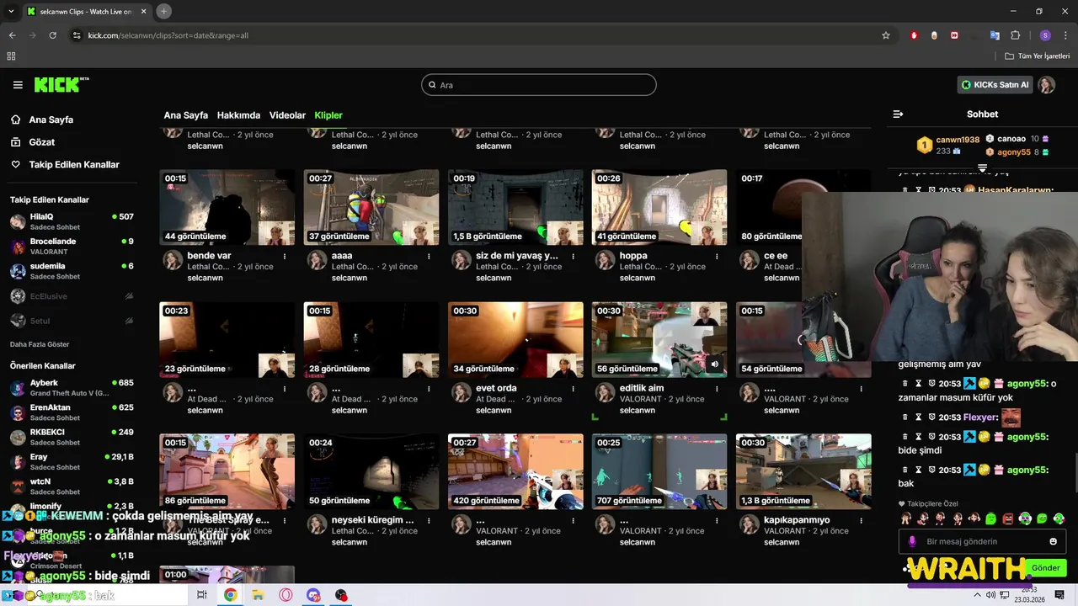Screen dimensions: 1078x606
Task: Insert the first face-covering emote
Action: 905,518
